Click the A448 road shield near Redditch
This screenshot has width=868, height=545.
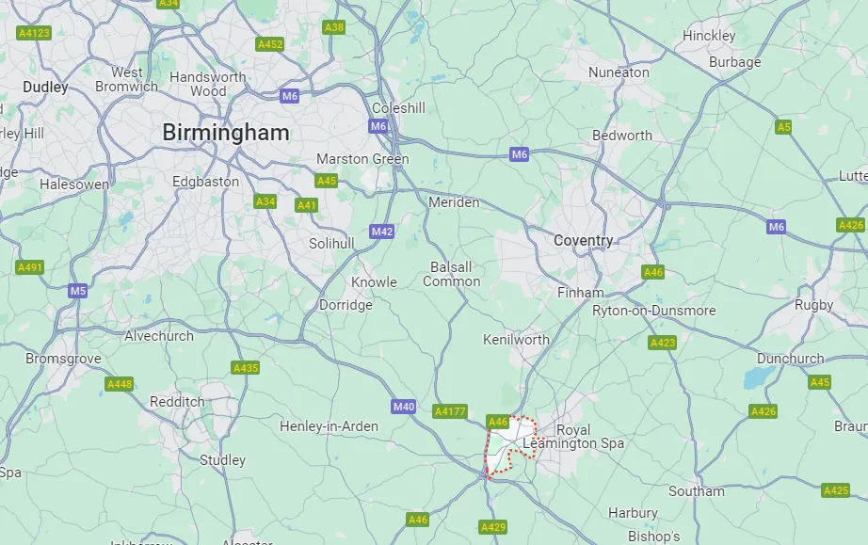[120, 384]
